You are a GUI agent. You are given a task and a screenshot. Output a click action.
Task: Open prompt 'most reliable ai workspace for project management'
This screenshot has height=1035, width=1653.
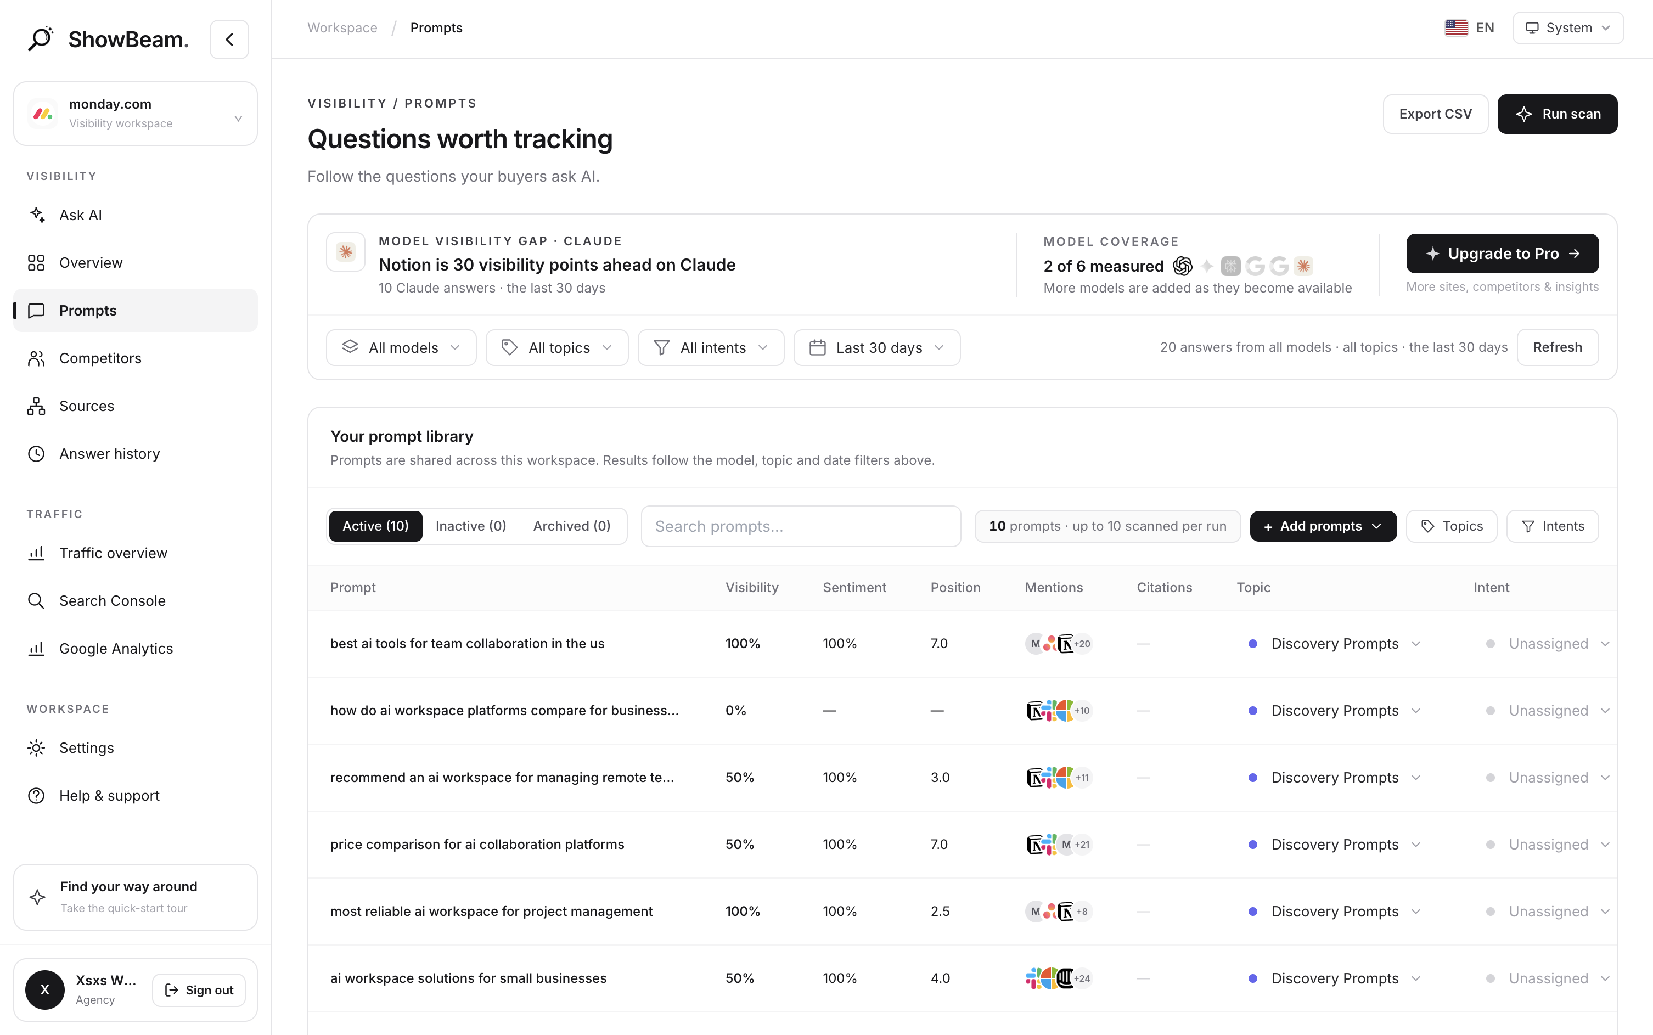click(491, 912)
